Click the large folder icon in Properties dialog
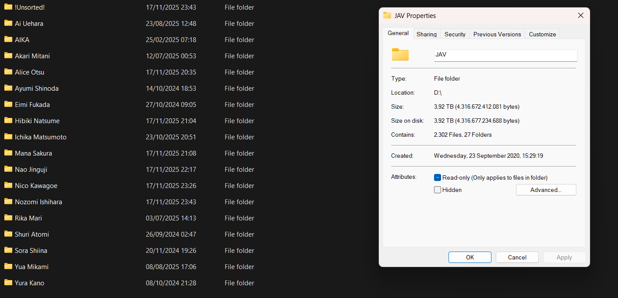The width and height of the screenshot is (618, 298). tap(400, 54)
